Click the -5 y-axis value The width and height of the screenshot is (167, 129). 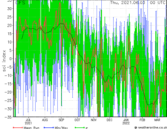(x=9, y=67)
